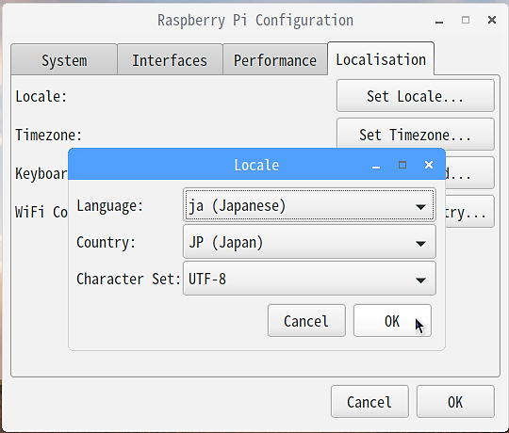Switch to the System tab
The width and height of the screenshot is (509, 433).
pos(64,60)
